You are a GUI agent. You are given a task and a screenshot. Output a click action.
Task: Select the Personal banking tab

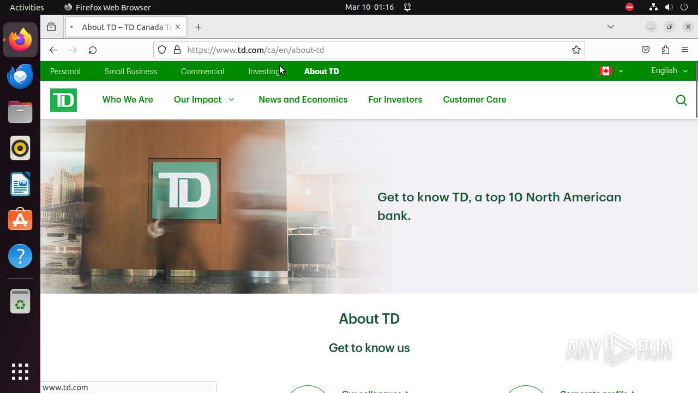pyautogui.click(x=65, y=72)
